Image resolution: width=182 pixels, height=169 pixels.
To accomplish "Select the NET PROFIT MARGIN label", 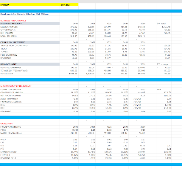I will (11, 95).
